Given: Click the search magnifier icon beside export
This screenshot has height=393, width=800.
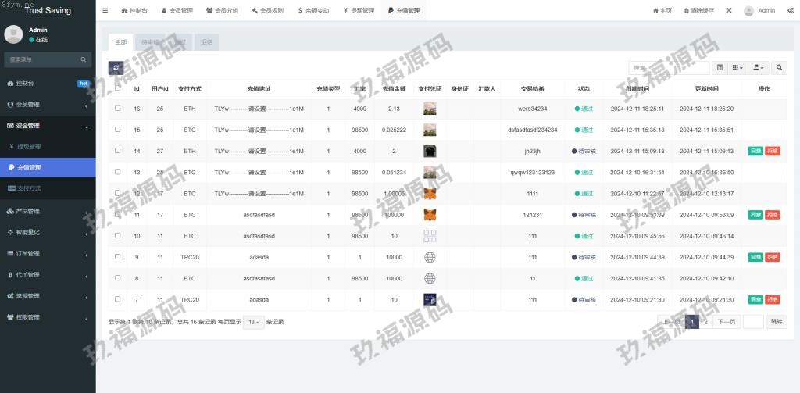Looking at the screenshot, I should click(779, 68).
